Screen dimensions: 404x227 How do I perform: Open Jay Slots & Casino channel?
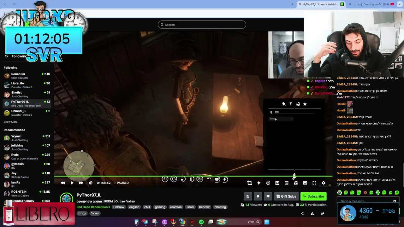[x=27, y=175]
